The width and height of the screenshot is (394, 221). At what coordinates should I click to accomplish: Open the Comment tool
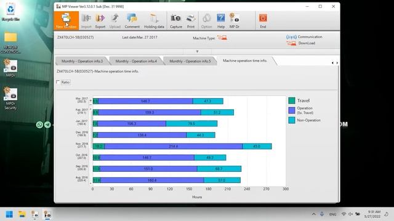pos(132,20)
